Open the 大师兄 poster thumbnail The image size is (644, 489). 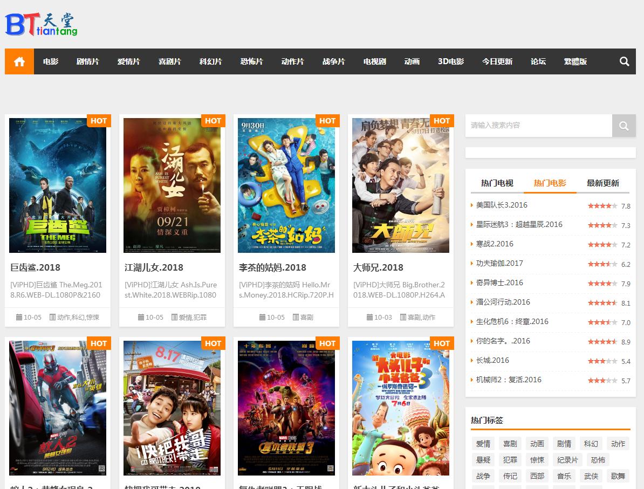coord(400,185)
